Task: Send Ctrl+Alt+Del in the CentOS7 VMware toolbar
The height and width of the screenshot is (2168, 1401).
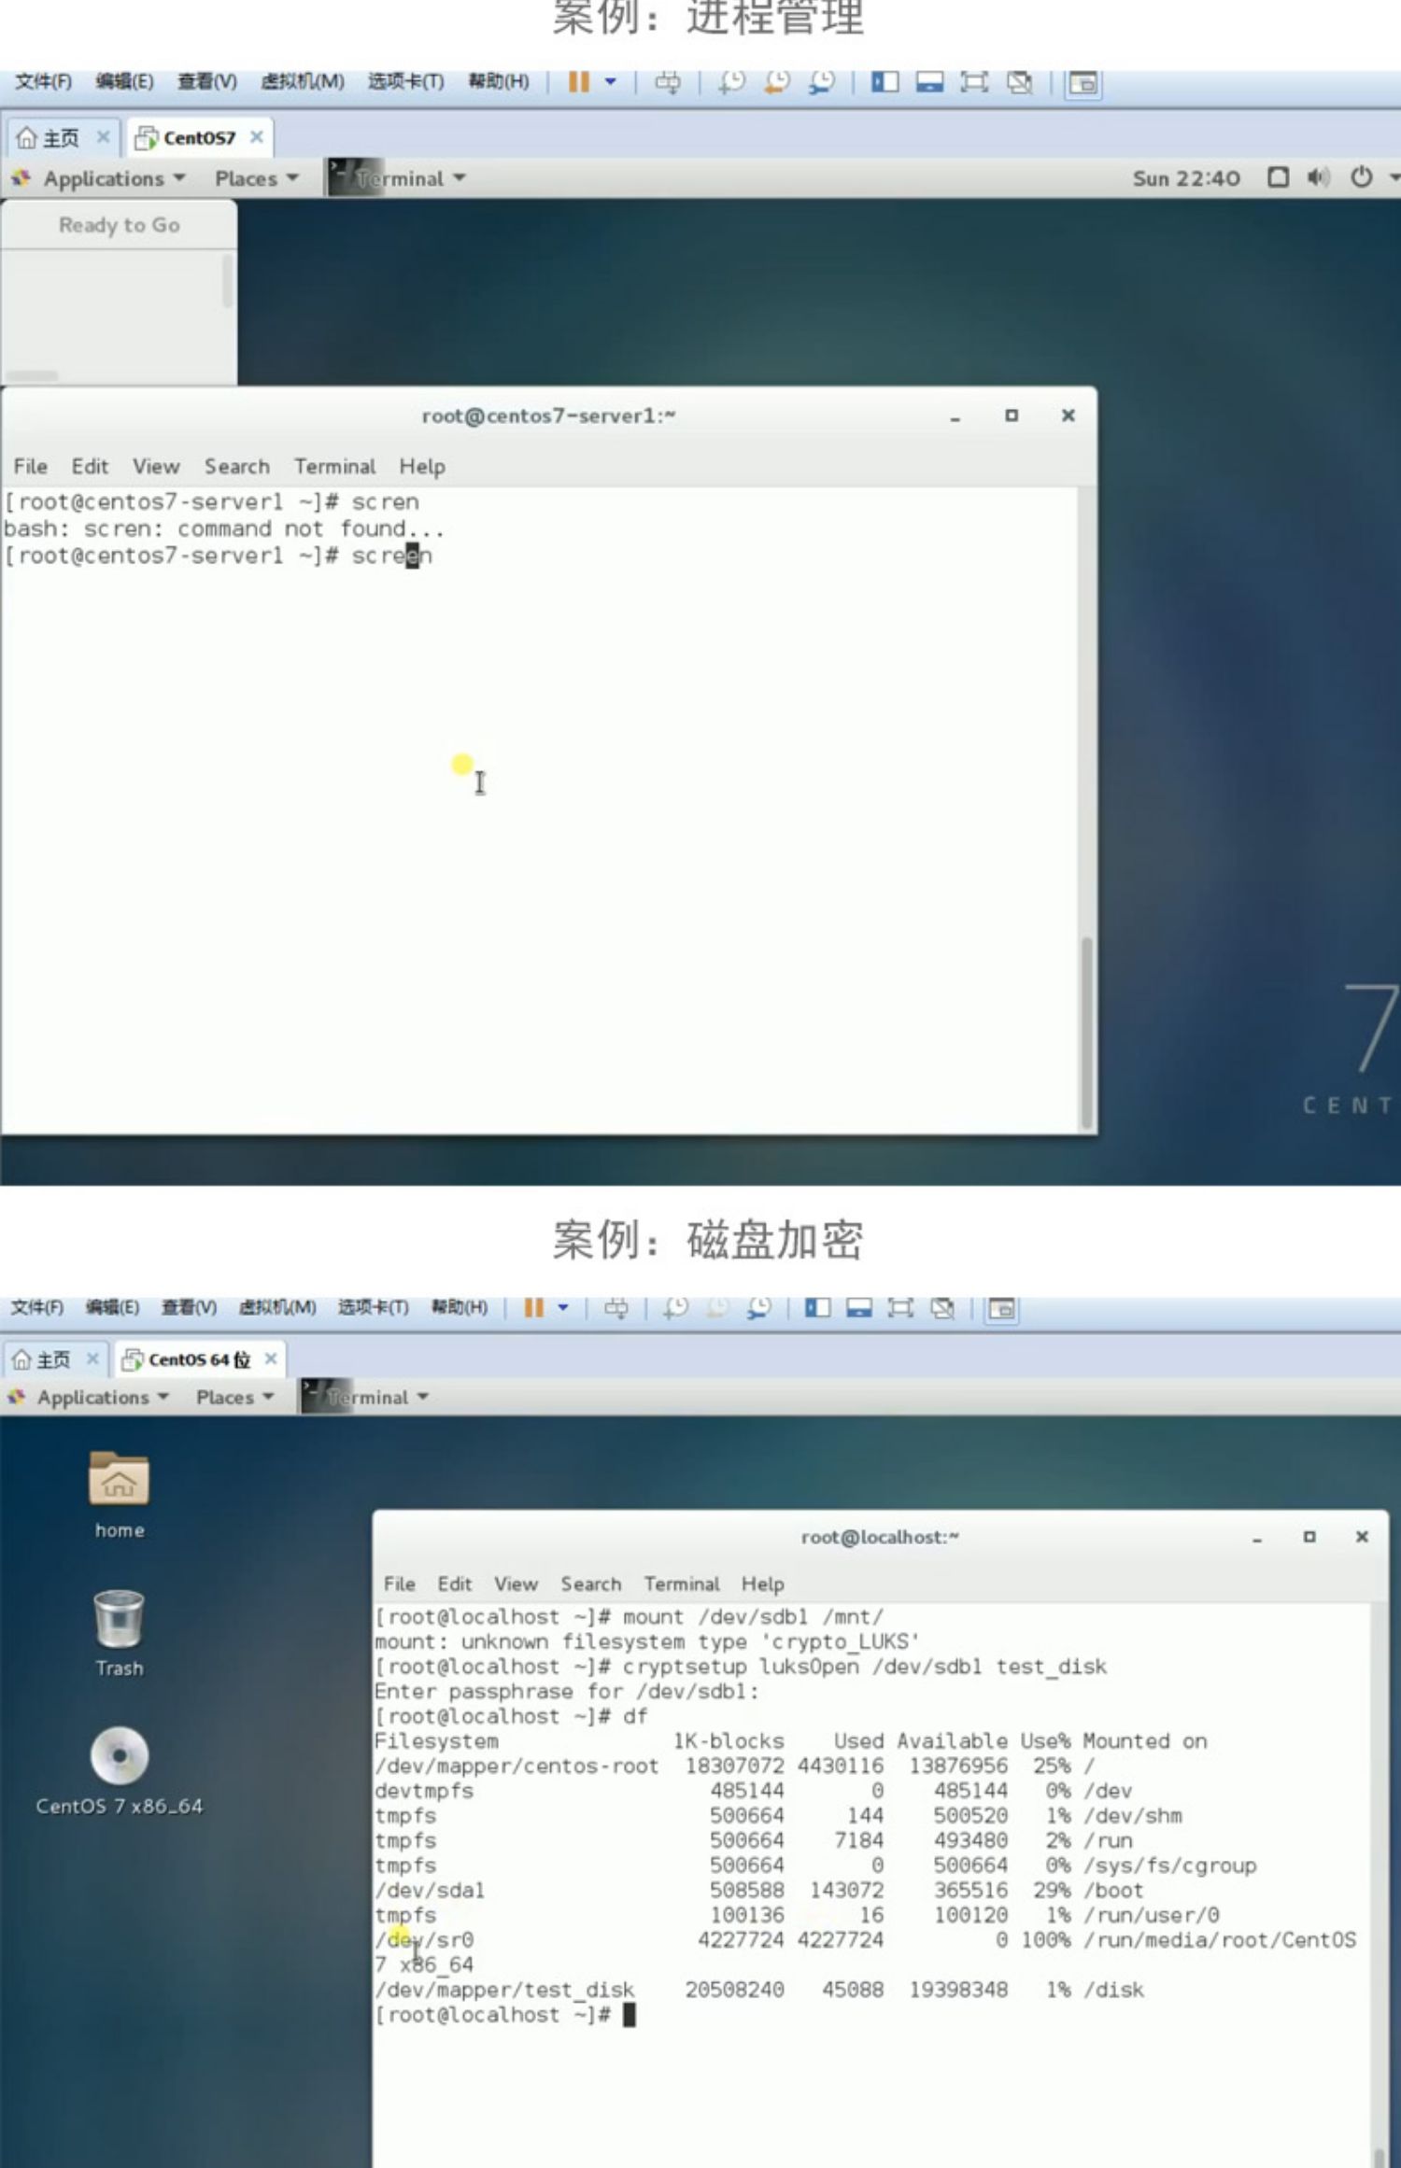Action: [668, 83]
